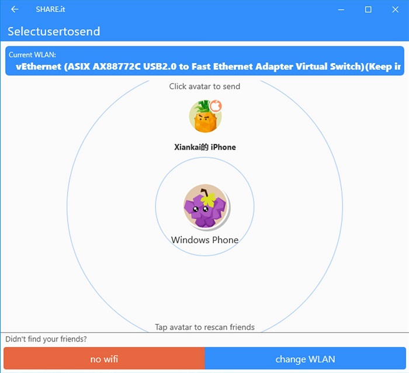The height and width of the screenshot is (373, 409).
Task: Click the SHARE.it window title
Action: coord(50,9)
